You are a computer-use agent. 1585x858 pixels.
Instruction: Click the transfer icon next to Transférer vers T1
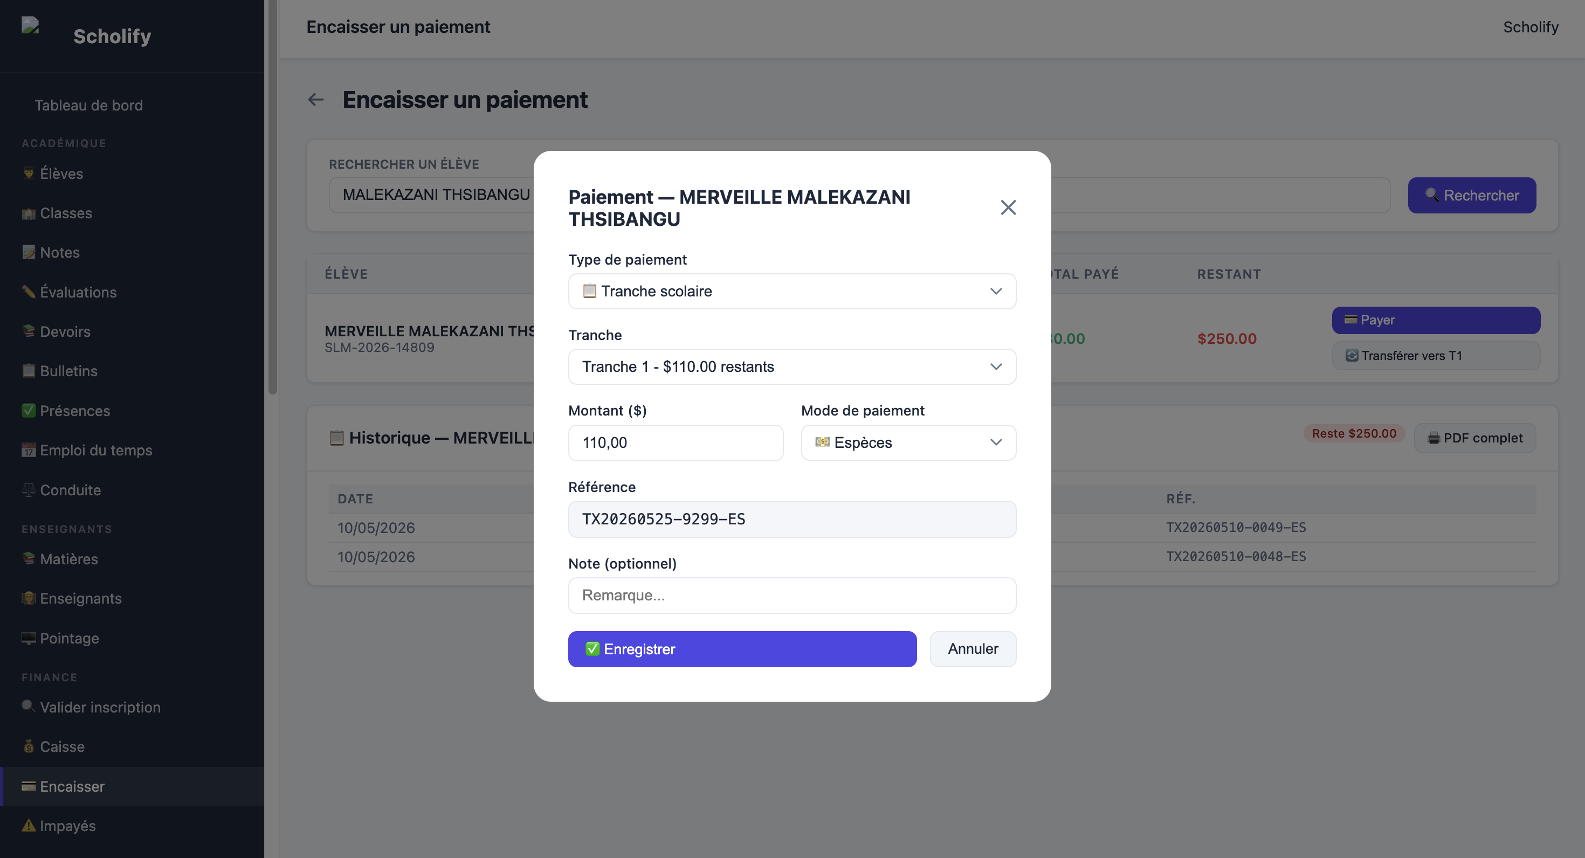(x=1352, y=355)
